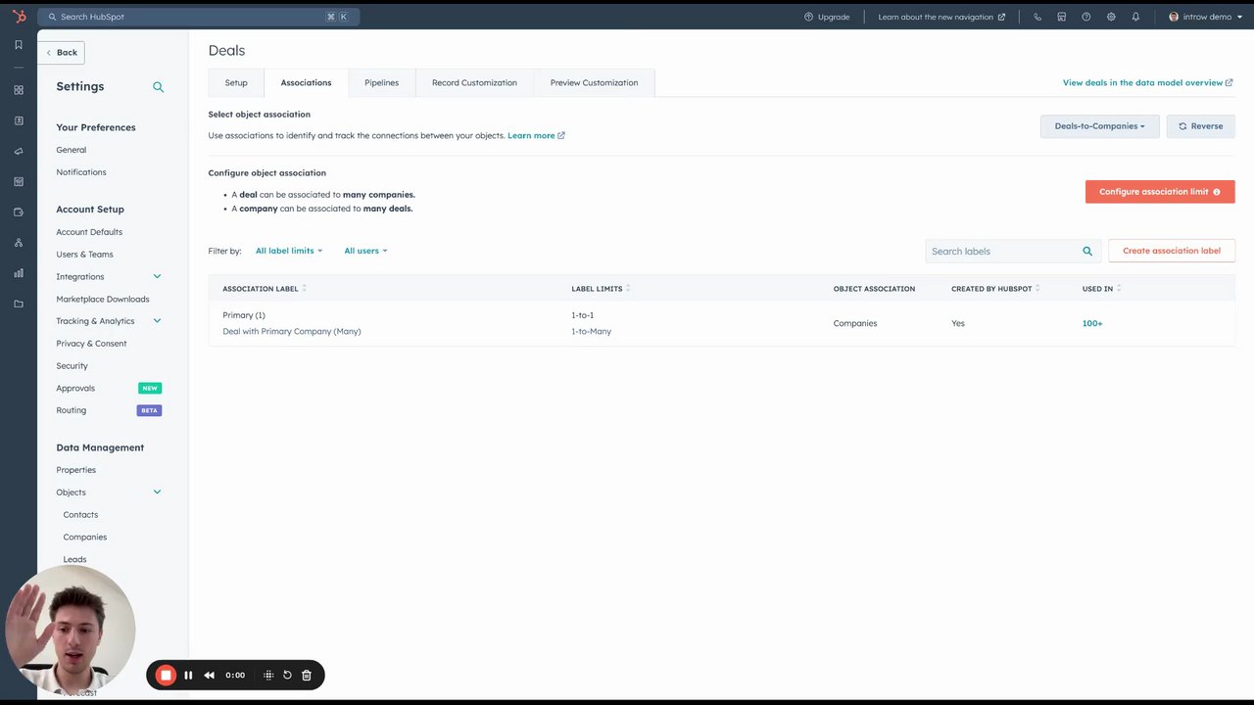This screenshot has width=1254, height=705.
Task: Click the Reverse button
Action: click(x=1201, y=126)
